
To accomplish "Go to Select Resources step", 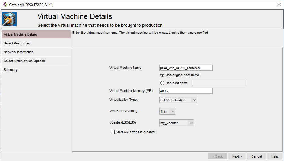I will 17,43.
